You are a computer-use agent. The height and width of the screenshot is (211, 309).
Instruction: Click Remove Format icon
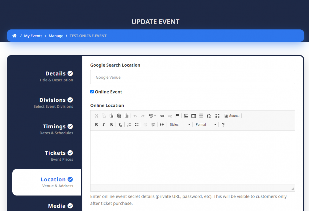[x=120, y=125]
